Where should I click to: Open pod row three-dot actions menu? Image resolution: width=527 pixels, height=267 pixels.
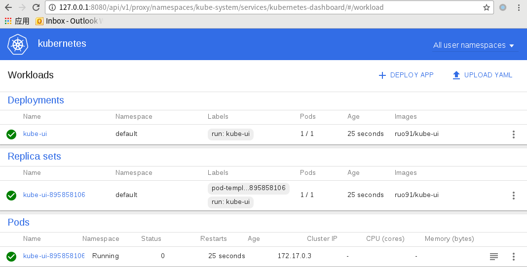point(514,256)
